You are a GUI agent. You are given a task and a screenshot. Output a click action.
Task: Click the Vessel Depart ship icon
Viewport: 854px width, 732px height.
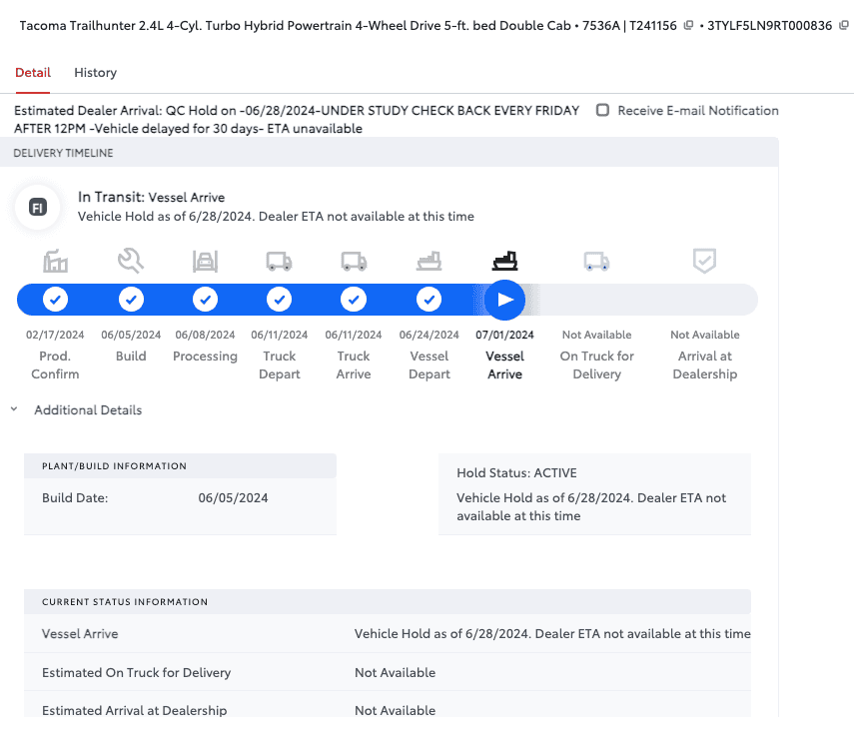pos(429,262)
